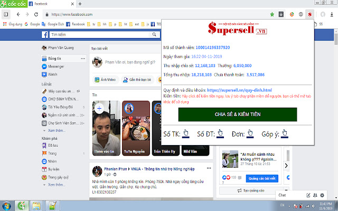Open the Watch section in sidebar
Viewport: 338px width, 211px height.
click(x=53, y=74)
